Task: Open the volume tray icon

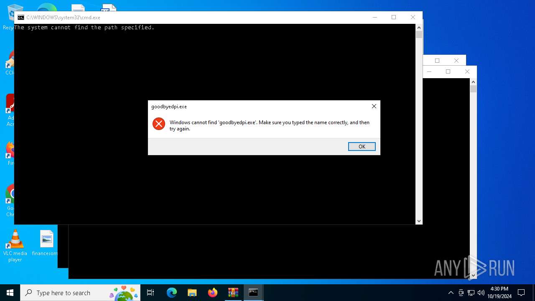Action: 481,293
